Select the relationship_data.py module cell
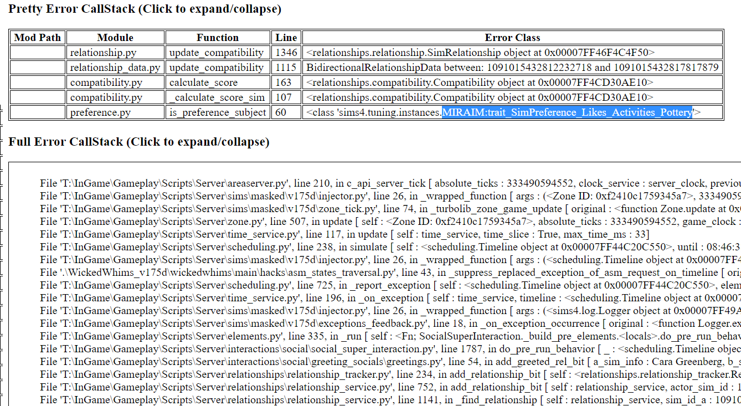Screen dimensions: 741x406 tap(115, 68)
